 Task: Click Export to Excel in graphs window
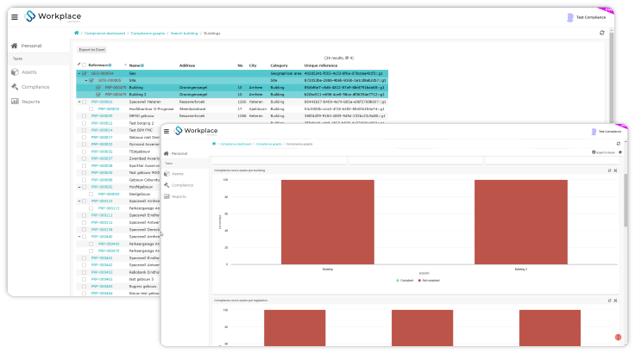click(604, 152)
